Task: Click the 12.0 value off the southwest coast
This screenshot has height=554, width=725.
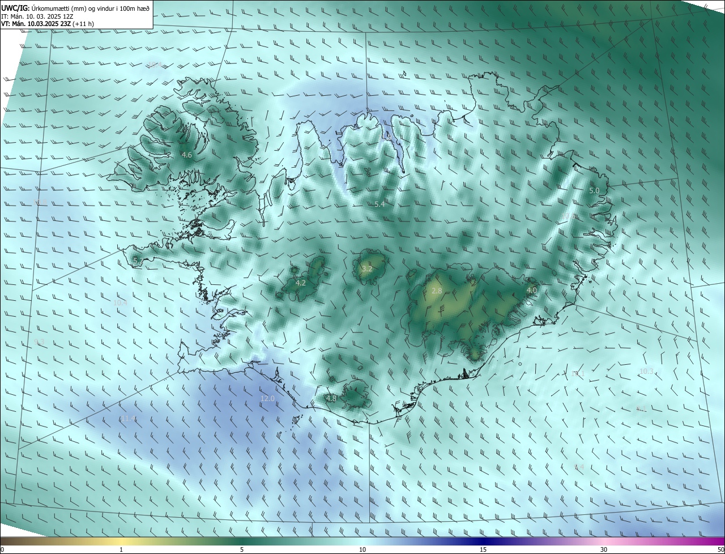Action: click(267, 399)
